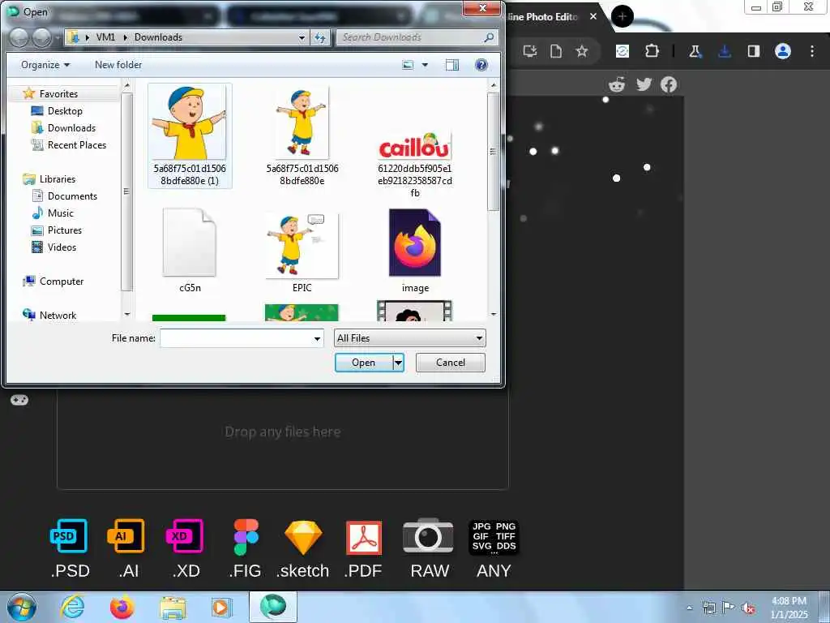This screenshot has height=623, width=830.
Task: Click New folder in the dialog toolbar
Action: click(x=118, y=65)
